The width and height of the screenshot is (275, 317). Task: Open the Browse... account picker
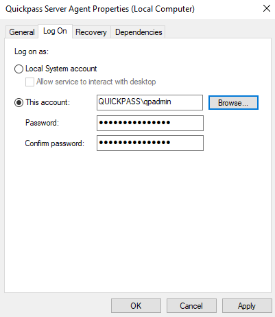pos(233,103)
